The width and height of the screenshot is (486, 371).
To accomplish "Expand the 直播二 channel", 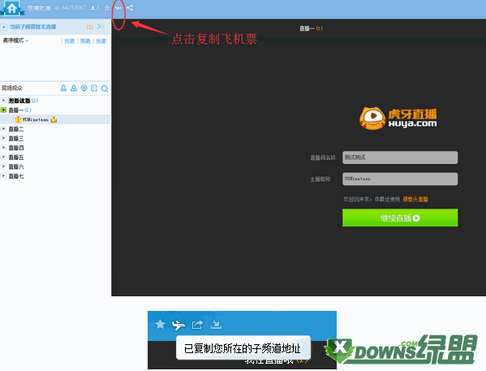I will (3, 129).
